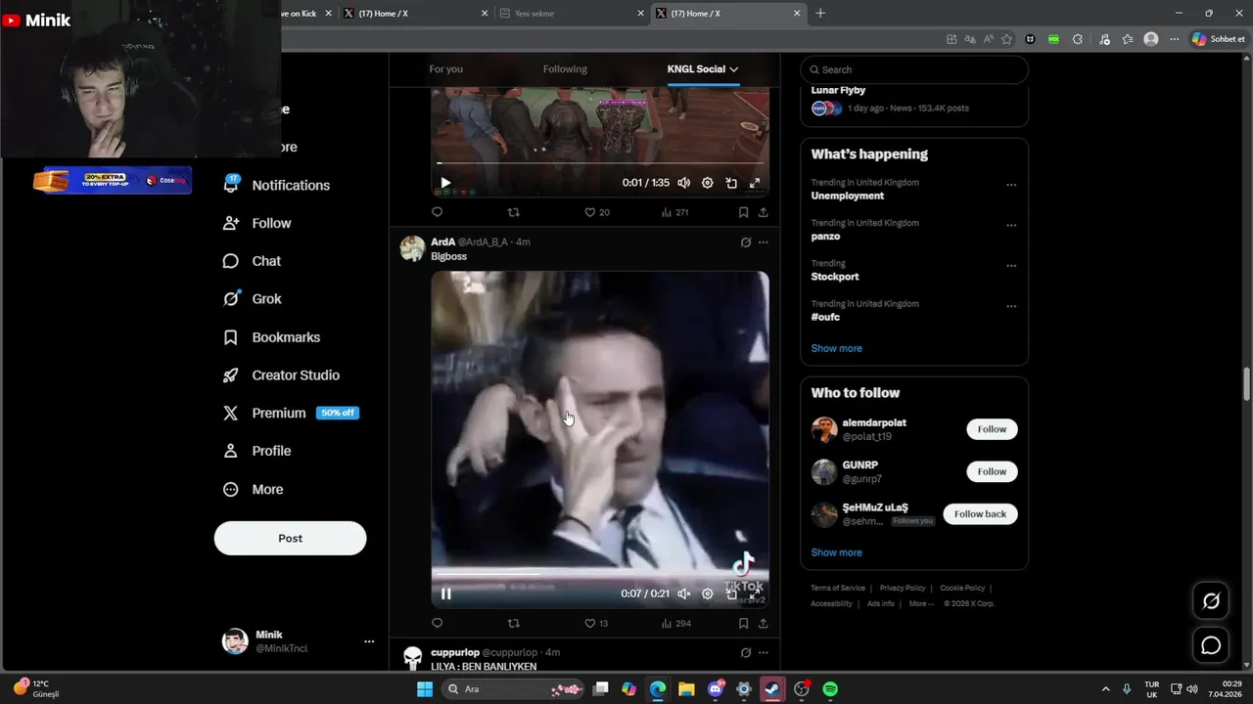1253x704 pixels.
Task: Open the Follow page in sidebar
Action: click(257, 223)
